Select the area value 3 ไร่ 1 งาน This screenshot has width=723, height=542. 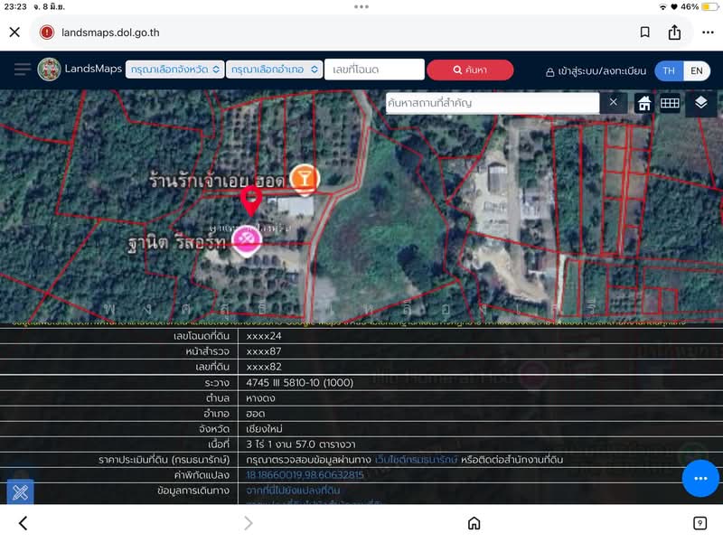click(301, 444)
